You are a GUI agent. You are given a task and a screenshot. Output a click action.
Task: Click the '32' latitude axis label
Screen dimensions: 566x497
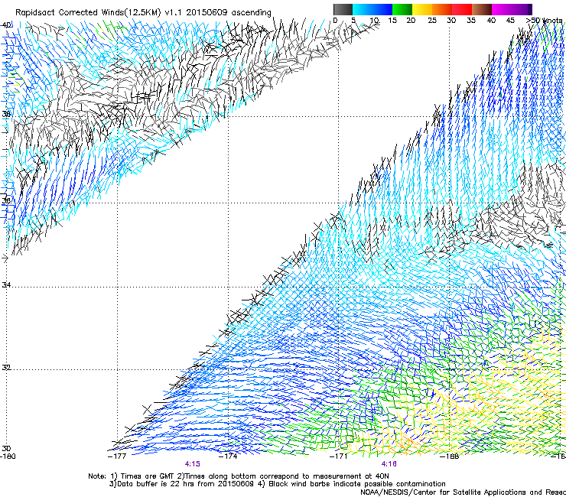point(6,368)
